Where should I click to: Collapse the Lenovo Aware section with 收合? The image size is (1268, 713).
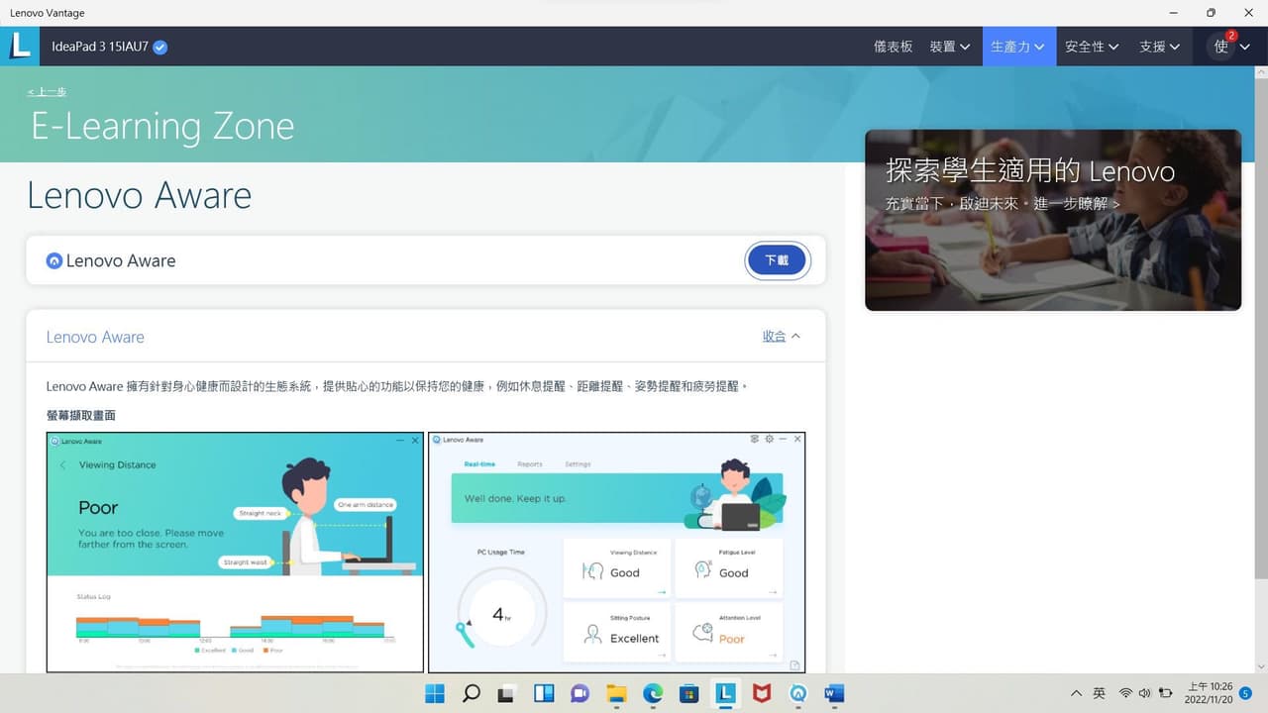click(x=782, y=337)
